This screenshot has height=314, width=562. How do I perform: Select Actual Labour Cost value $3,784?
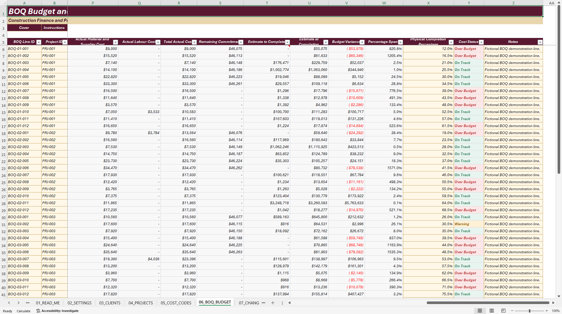click(139, 133)
